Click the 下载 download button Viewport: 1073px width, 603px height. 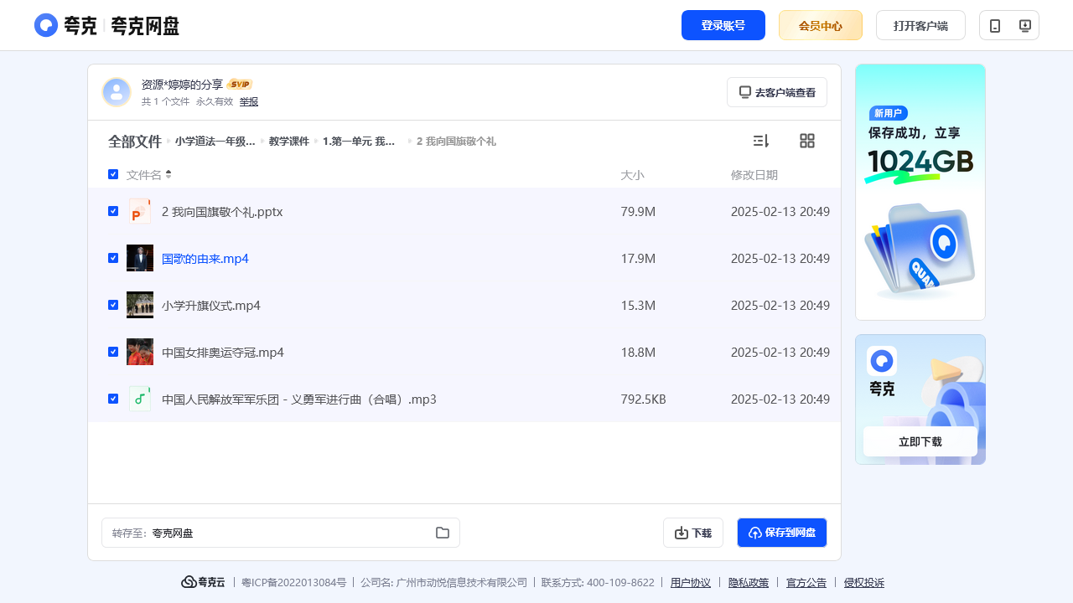(x=693, y=533)
